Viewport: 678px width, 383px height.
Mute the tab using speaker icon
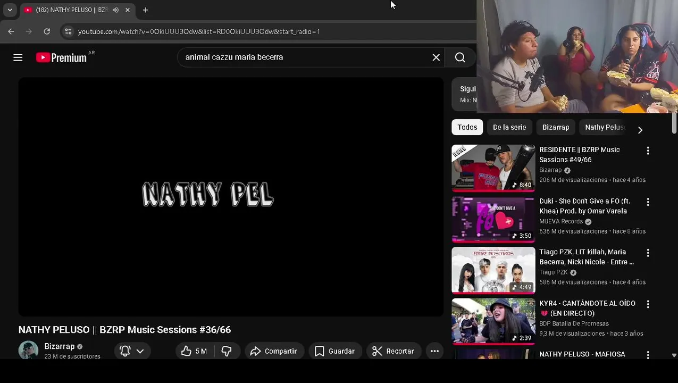click(x=115, y=10)
